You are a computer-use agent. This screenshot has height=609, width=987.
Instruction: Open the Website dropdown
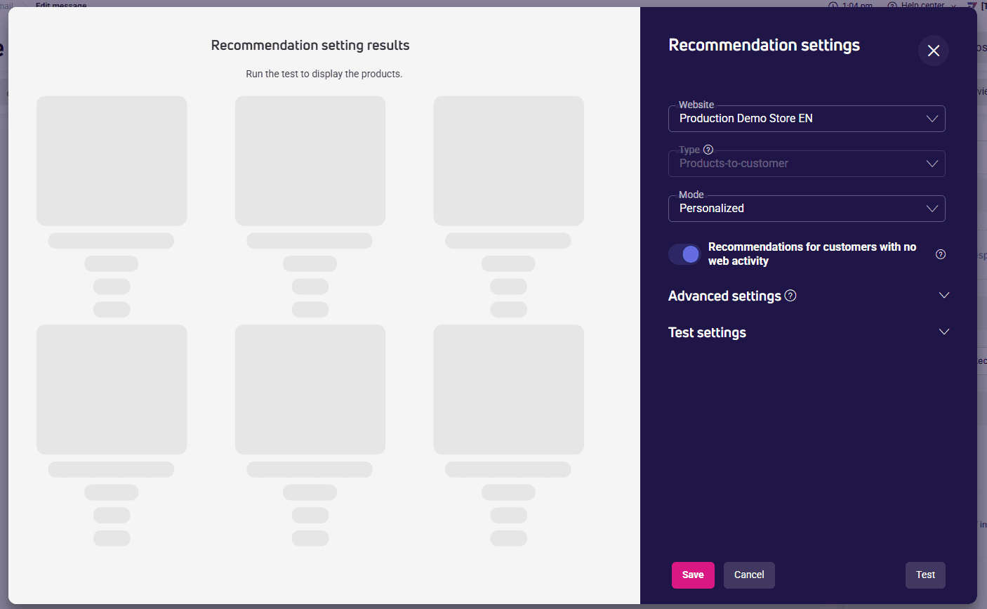pyautogui.click(x=806, y=118)
